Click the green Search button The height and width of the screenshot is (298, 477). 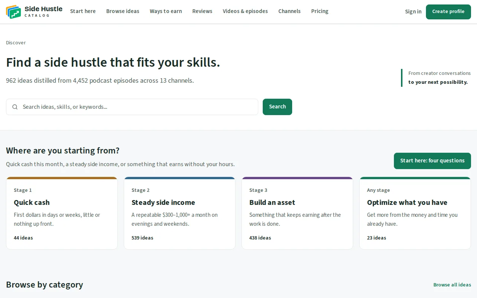click(277, 107)
